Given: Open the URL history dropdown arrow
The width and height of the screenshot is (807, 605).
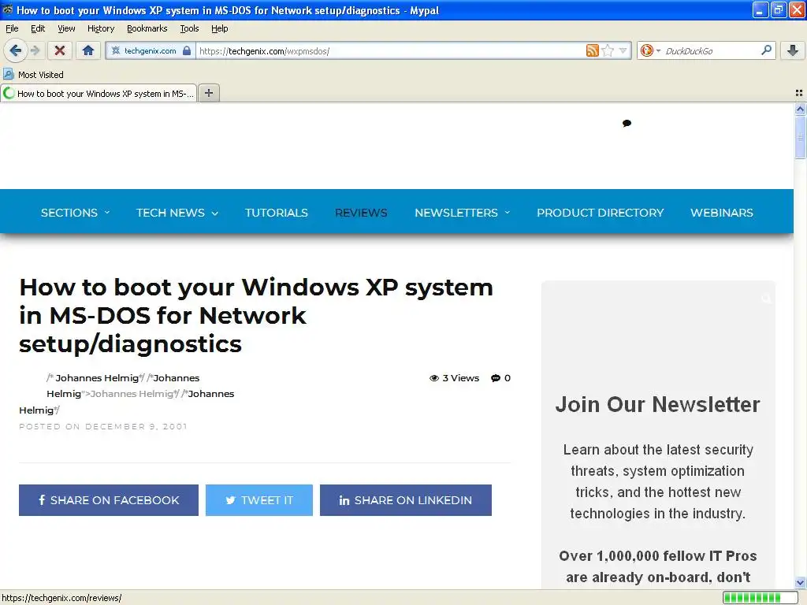Looking at the screenshot, I should coord(623,50).
